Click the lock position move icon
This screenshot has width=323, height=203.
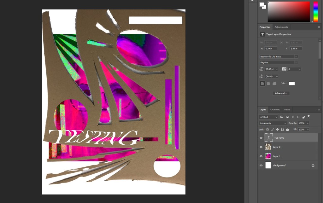click(x=278, y=130)
